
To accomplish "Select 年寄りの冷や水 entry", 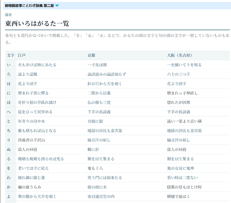I will pos(31,121).
